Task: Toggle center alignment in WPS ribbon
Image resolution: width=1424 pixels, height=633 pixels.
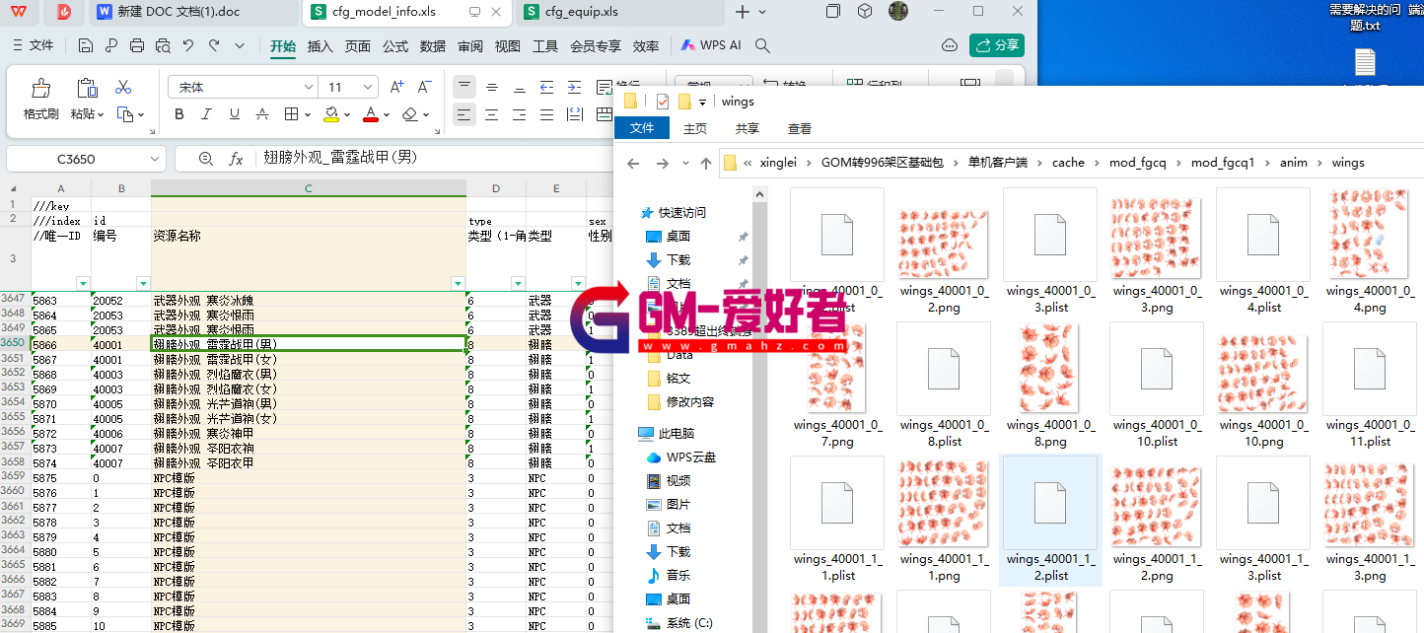Action: 492,114
